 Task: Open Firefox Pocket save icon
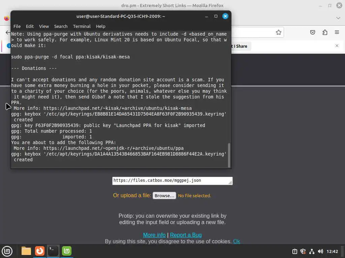coord(312,32)
